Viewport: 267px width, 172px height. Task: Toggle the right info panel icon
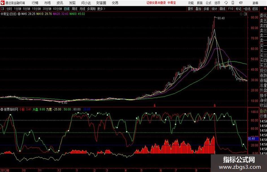(x=245, y=14)
